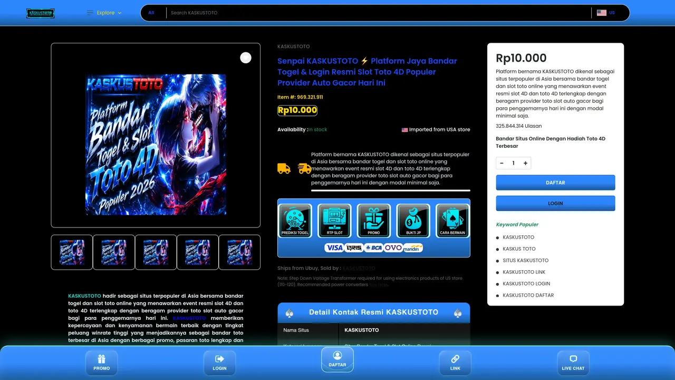Open the All category selector in search bar
This screenshot has height=380, width=675.
coord(151,13)
